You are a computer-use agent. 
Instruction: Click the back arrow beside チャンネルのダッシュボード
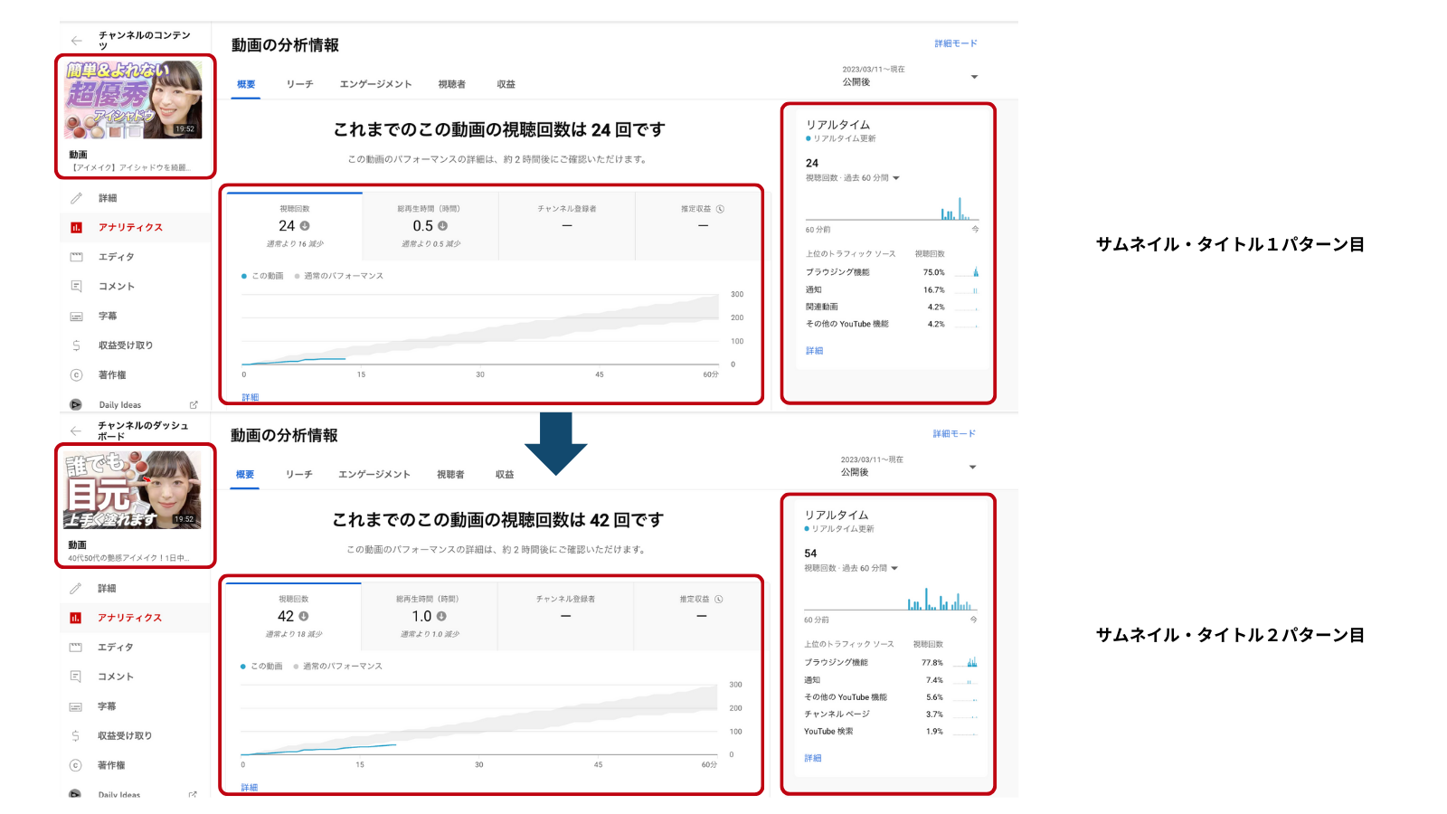[76, 431]
